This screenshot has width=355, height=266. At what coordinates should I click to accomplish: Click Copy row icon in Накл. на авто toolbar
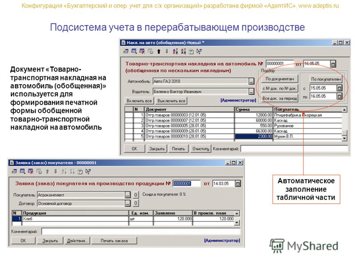click(150, 51)
